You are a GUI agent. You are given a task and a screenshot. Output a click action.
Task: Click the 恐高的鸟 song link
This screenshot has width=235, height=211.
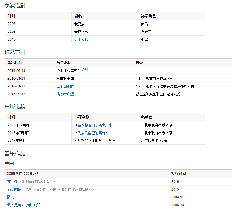tap(14, 189)
